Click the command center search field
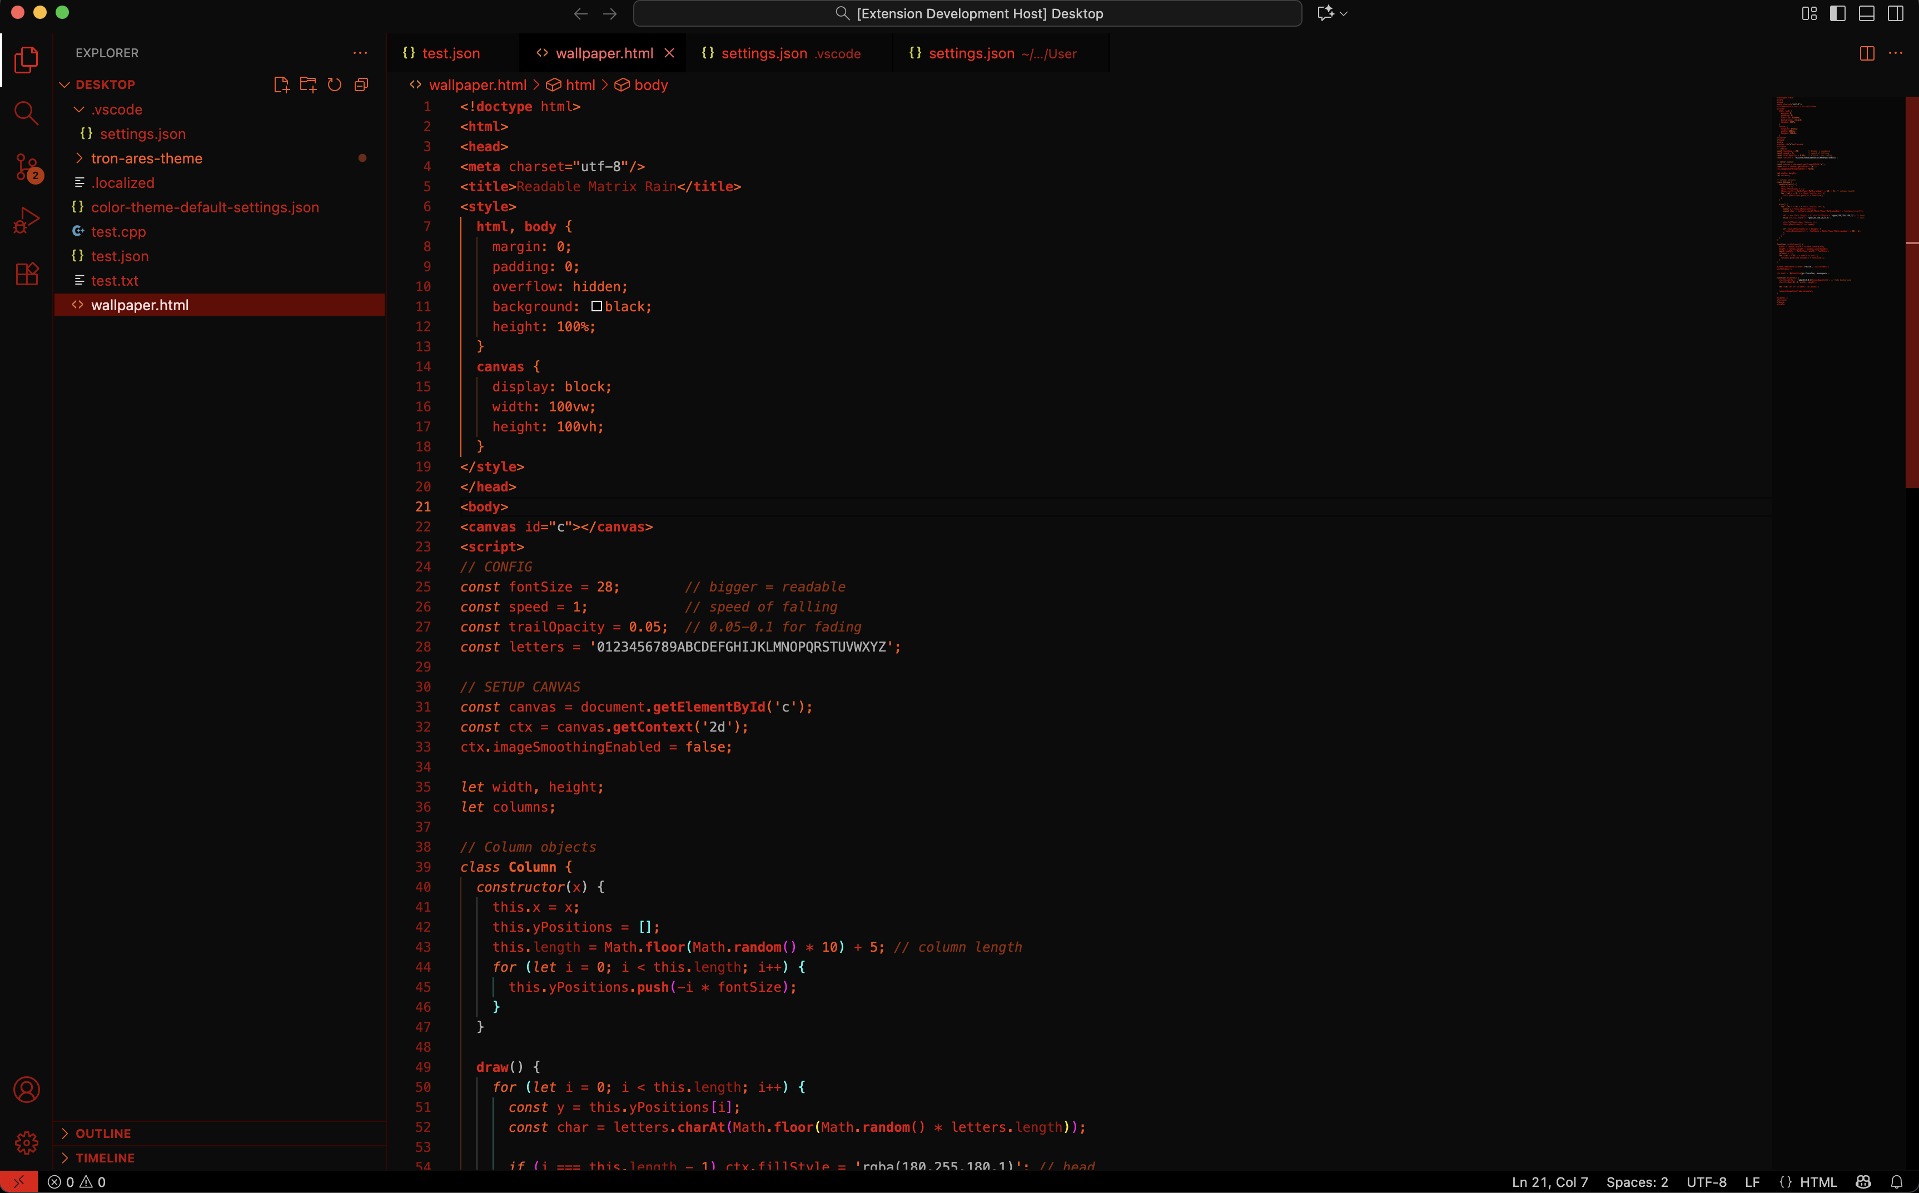Image resolution: width=1919 pixels, height=1193 pixels. tap(967, 13)
